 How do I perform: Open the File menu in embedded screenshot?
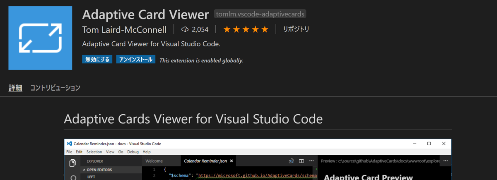(x=69, y=152)
